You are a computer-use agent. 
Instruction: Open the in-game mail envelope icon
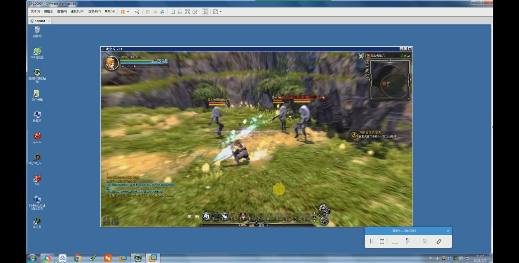(x=190, y=216)
